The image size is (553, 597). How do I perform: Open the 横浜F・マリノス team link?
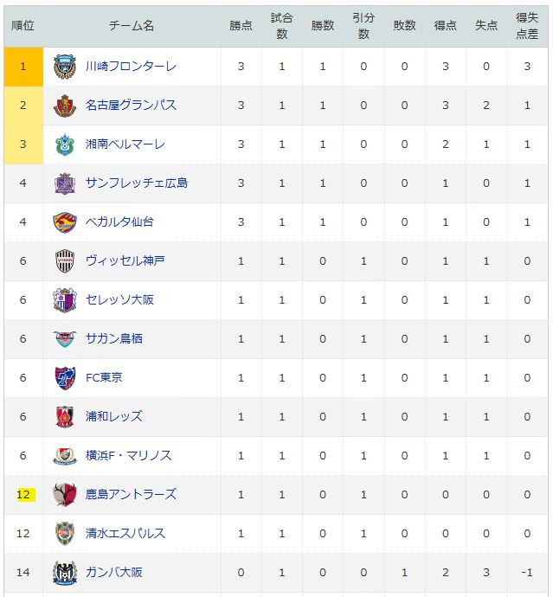[x=128, y=455]
